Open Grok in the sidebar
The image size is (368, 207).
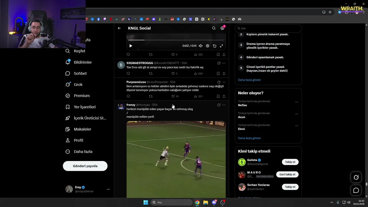click(x=74, y=85)
